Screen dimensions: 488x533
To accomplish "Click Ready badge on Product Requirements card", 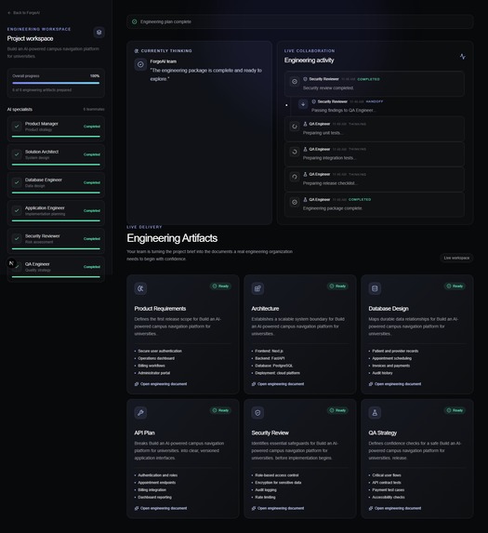I will click(220, 286).
